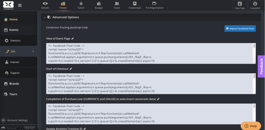The image size is (265, 130).
Task: Click pencil icon beside Completion of Purchase
Action: pos(158,99)
